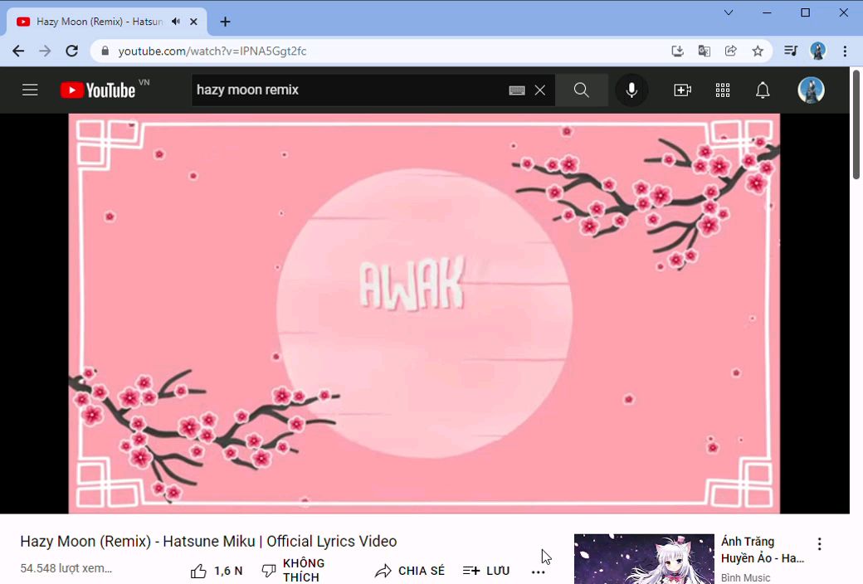This screenshot has height=584, width=863.
Task: Open the YouTube apps grid
Action: (723, 90)
